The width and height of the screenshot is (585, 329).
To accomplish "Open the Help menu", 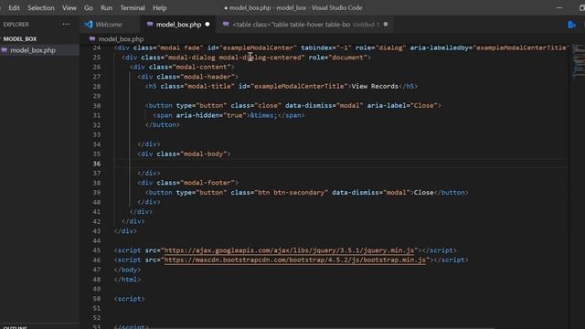I will 160,8.
